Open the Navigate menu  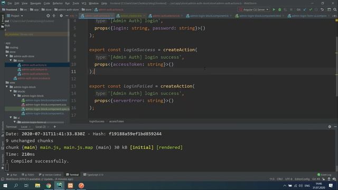(x=35, y=4)
